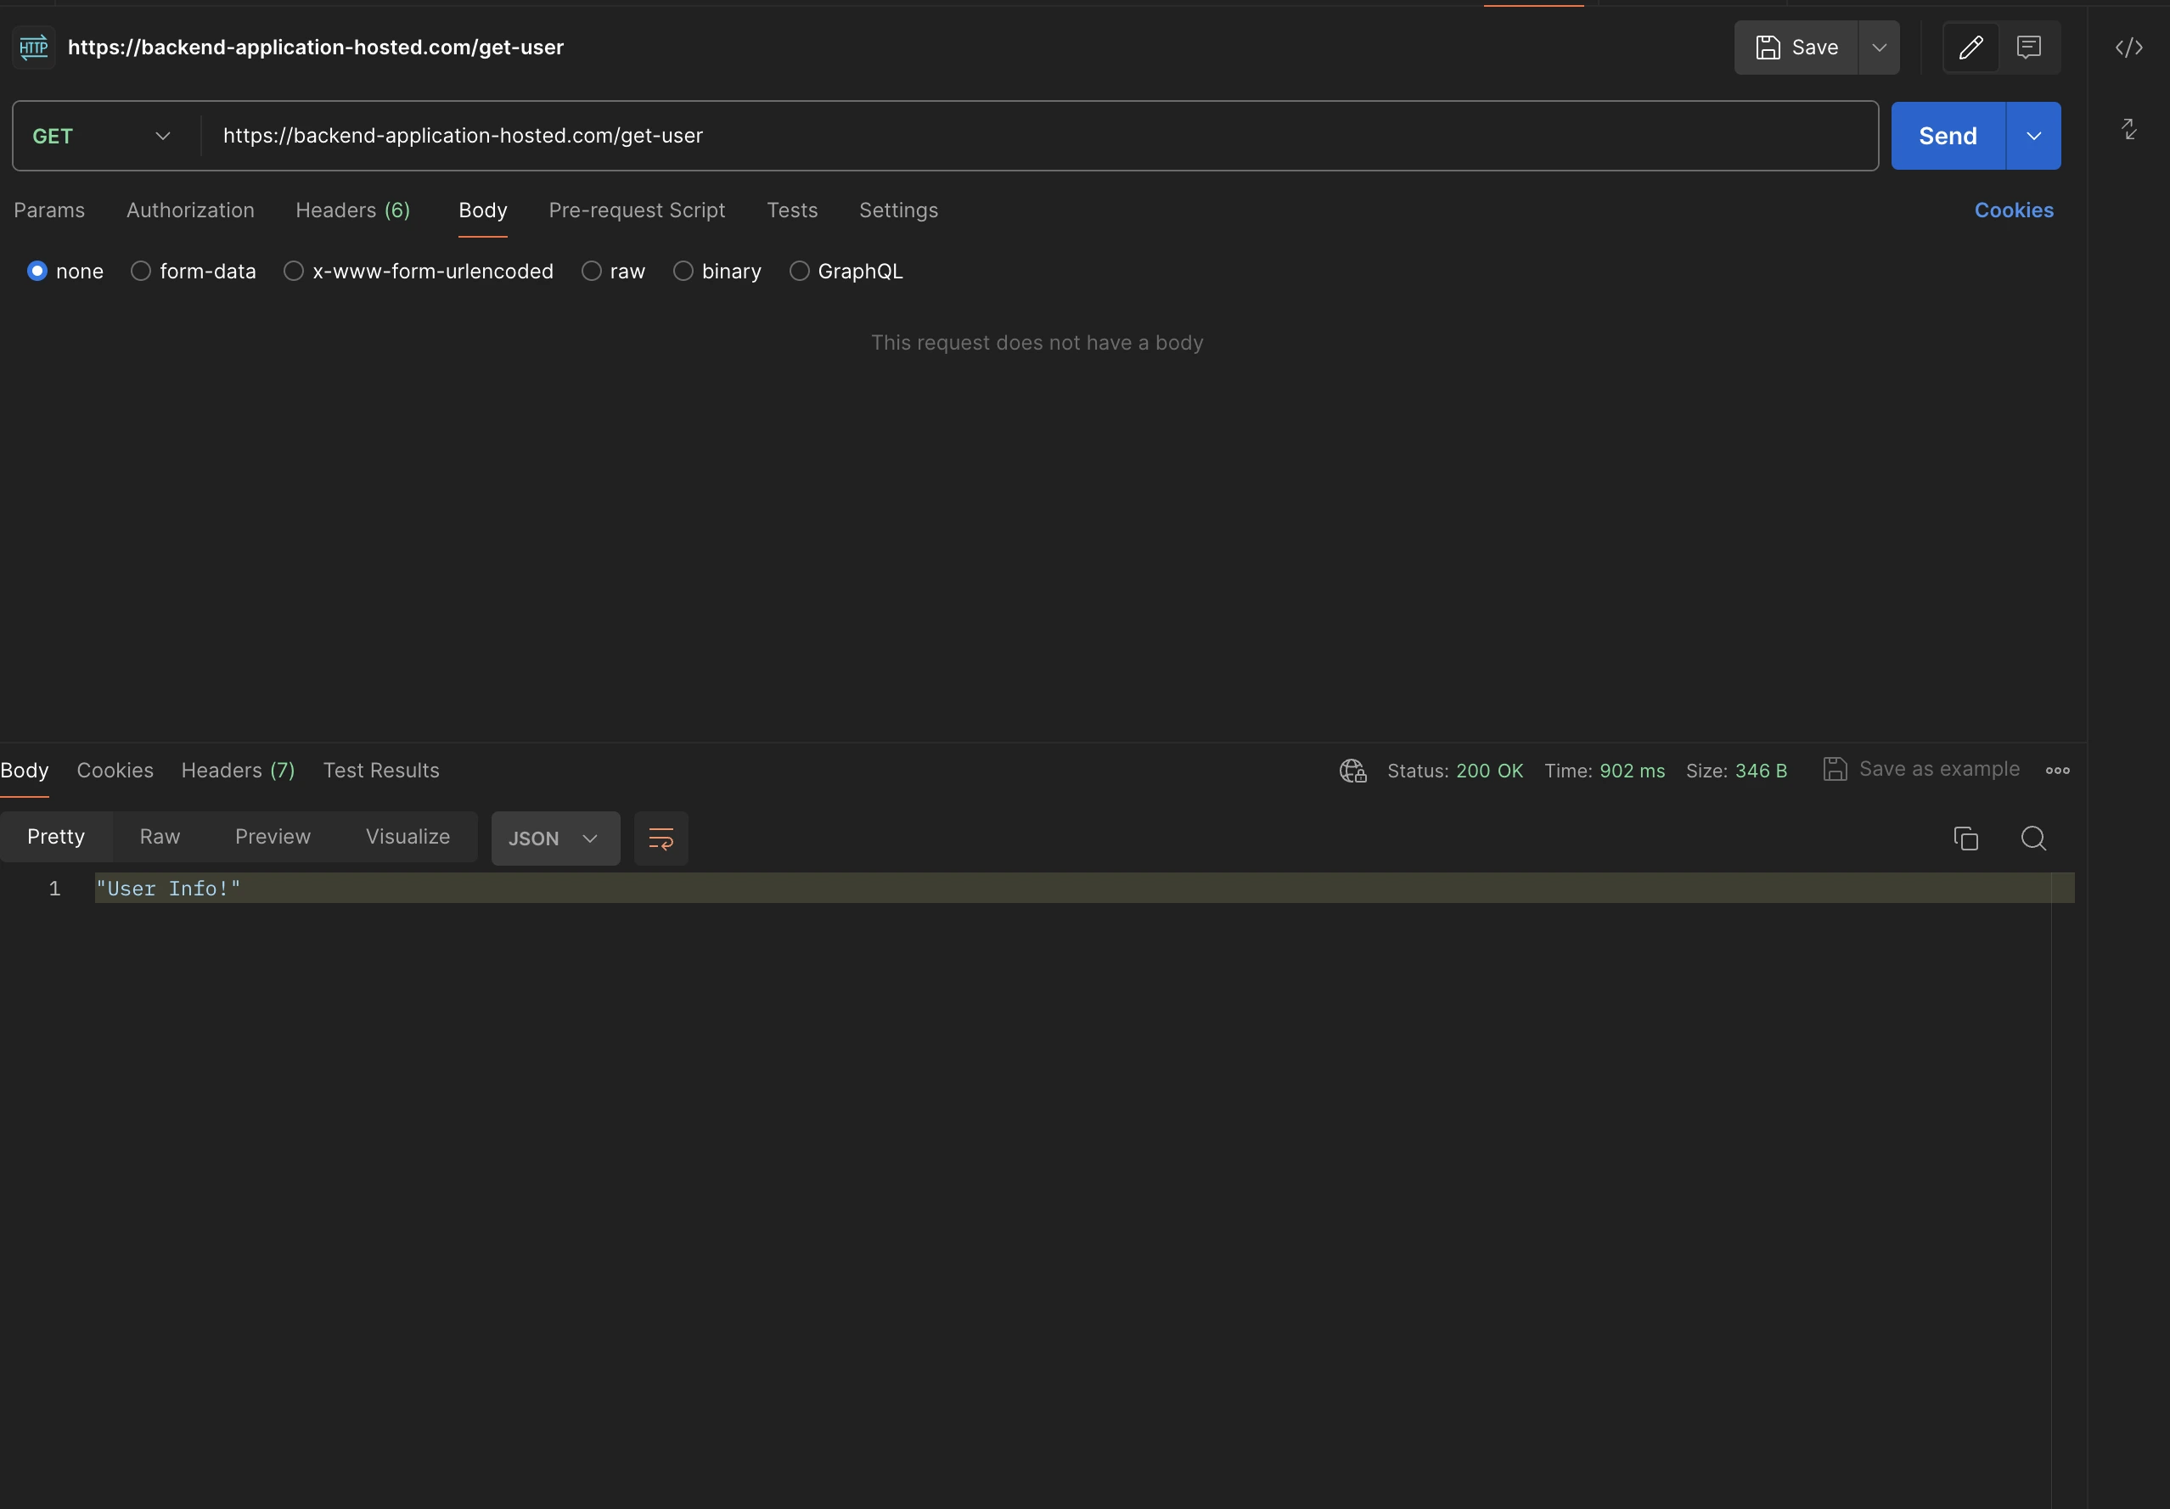Switch response view to Pretty
The height and width of the screenshot is (1509, 2170).
coord(56,837)
